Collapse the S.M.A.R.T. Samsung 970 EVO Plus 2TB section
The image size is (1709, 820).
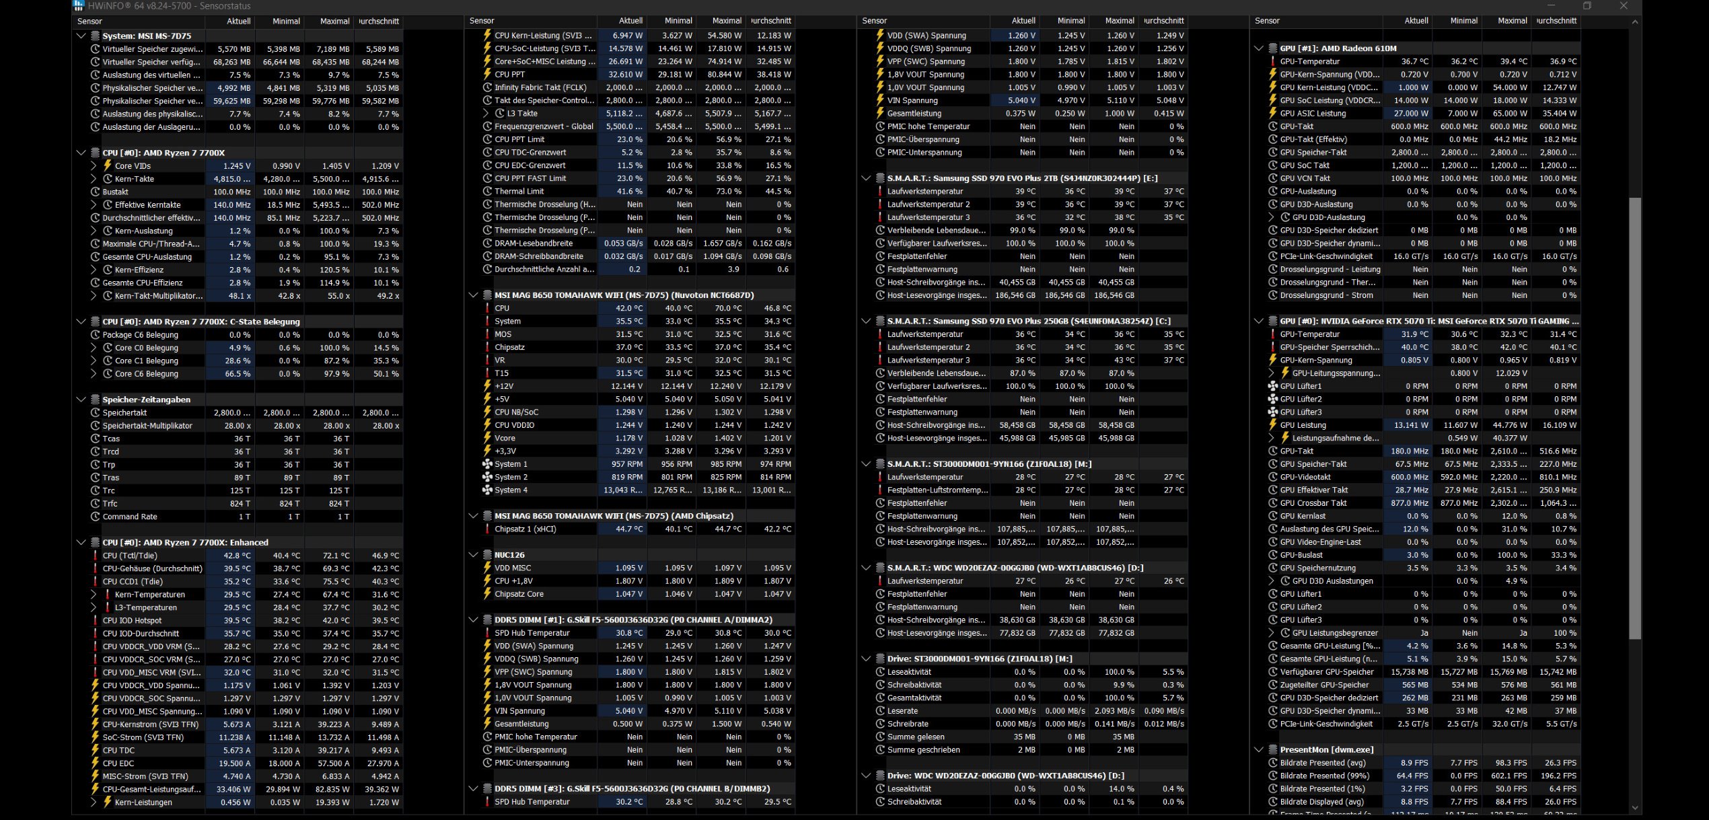coord(867,178)
